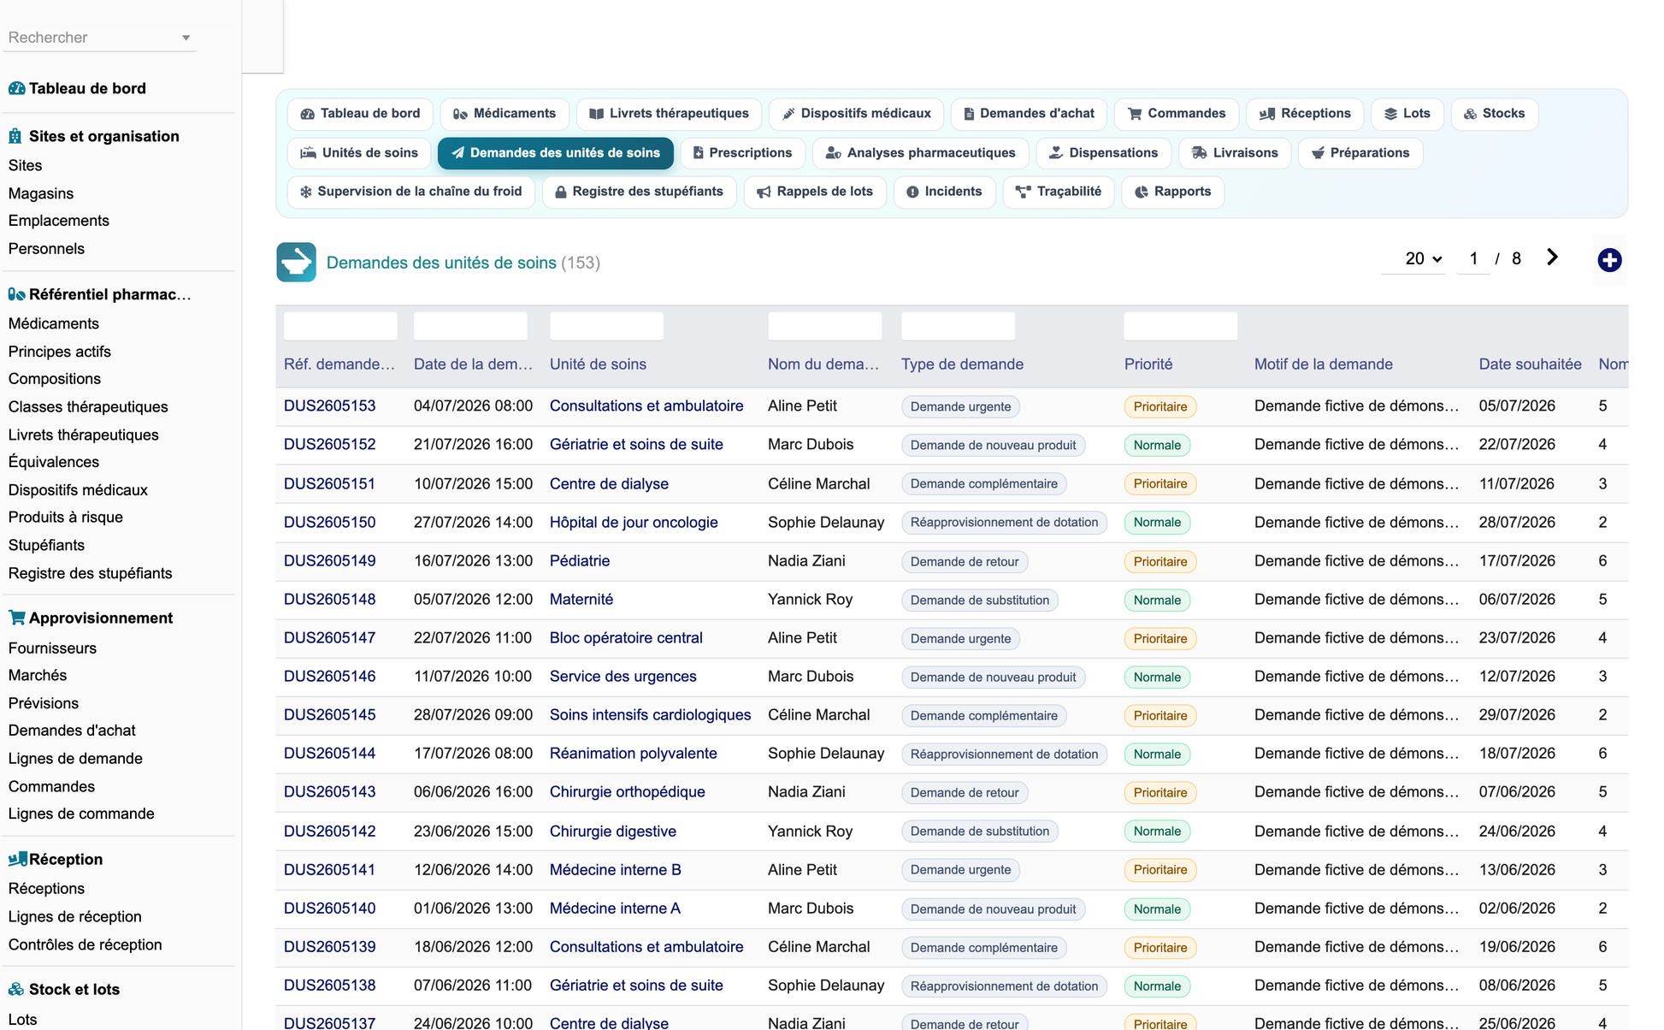Viewport: 1664px width, 1030px height.
Task: Open the Livraisons tab
Action: (x=1235, y=153)
